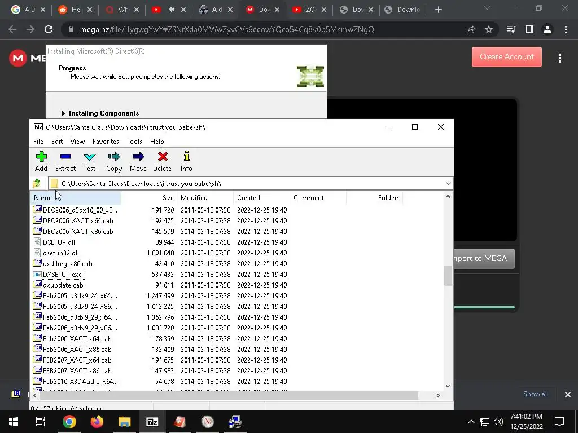Open the View menu
578x433 pixels.
pos(77,142)
